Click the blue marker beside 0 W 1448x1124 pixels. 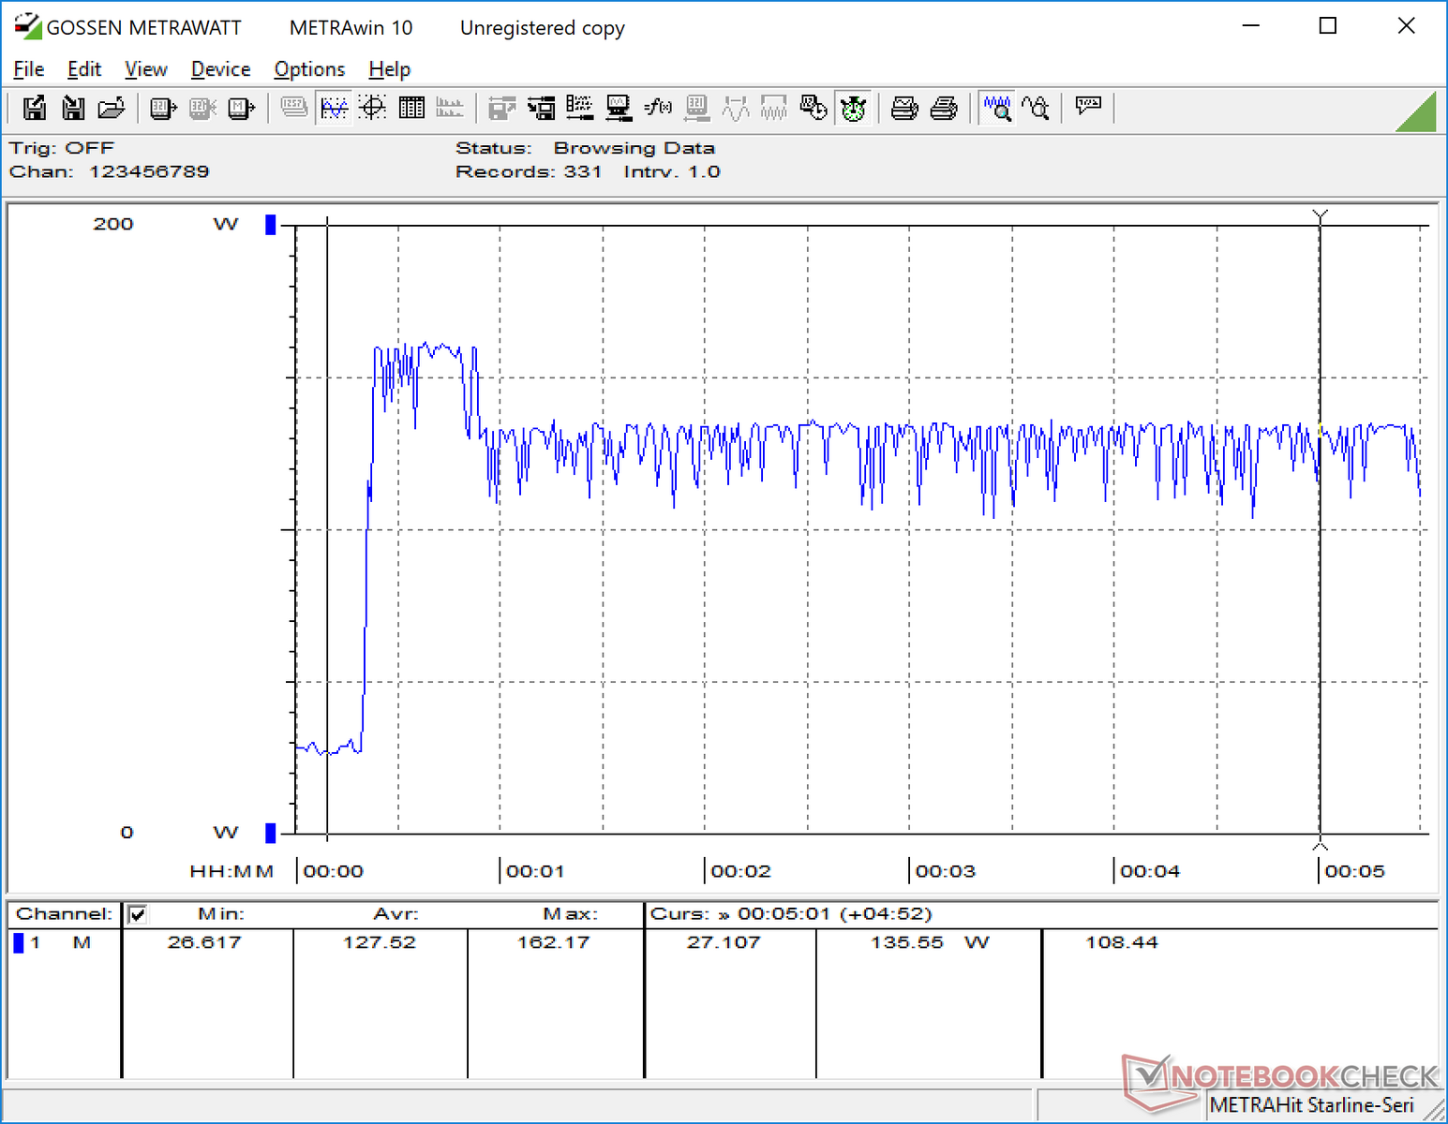point(271,833)
